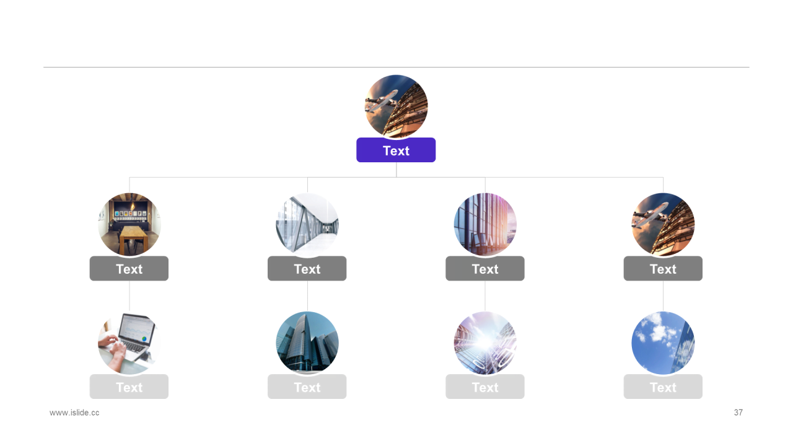The width and height of the screenshot is (793, 446).
Task: Click the light gray Text box under the skyscraper photo
Action: tap(307, 387)
